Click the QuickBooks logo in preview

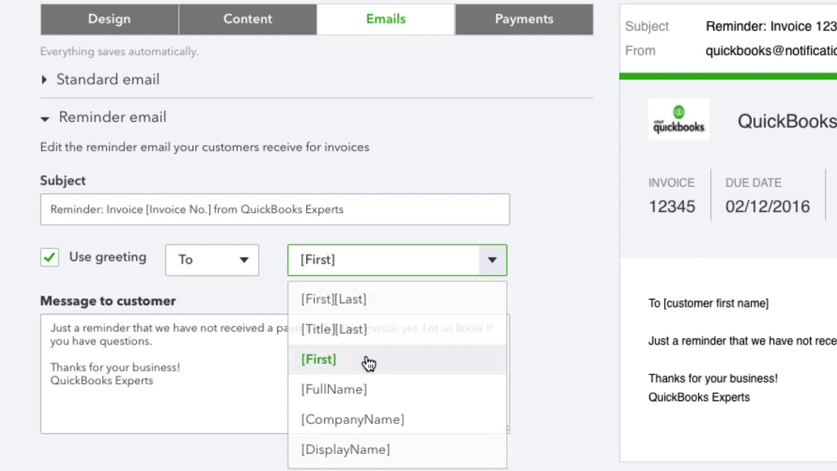click(x=679, y=120)
